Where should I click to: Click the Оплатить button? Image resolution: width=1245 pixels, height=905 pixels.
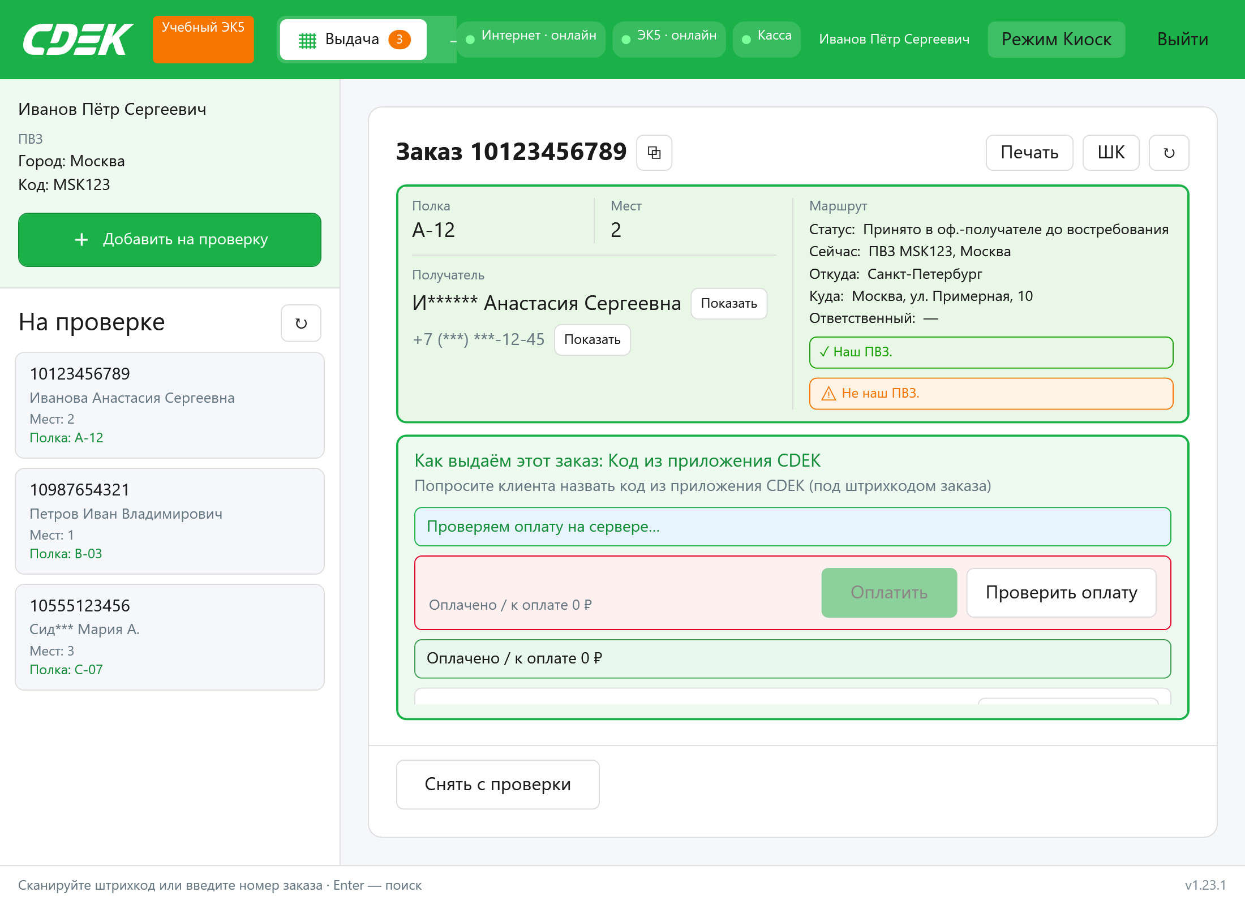tap(889, 592)
